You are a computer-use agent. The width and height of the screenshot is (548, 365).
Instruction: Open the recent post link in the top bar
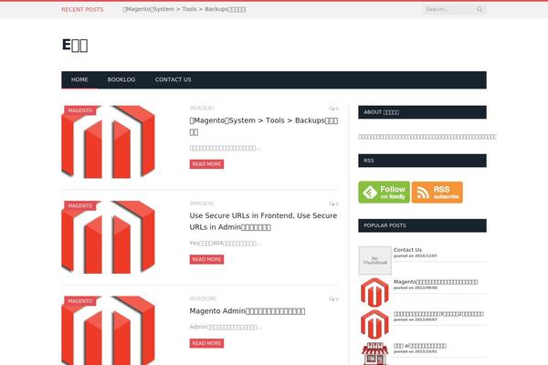pyautogui.click(x=184, y=9)
